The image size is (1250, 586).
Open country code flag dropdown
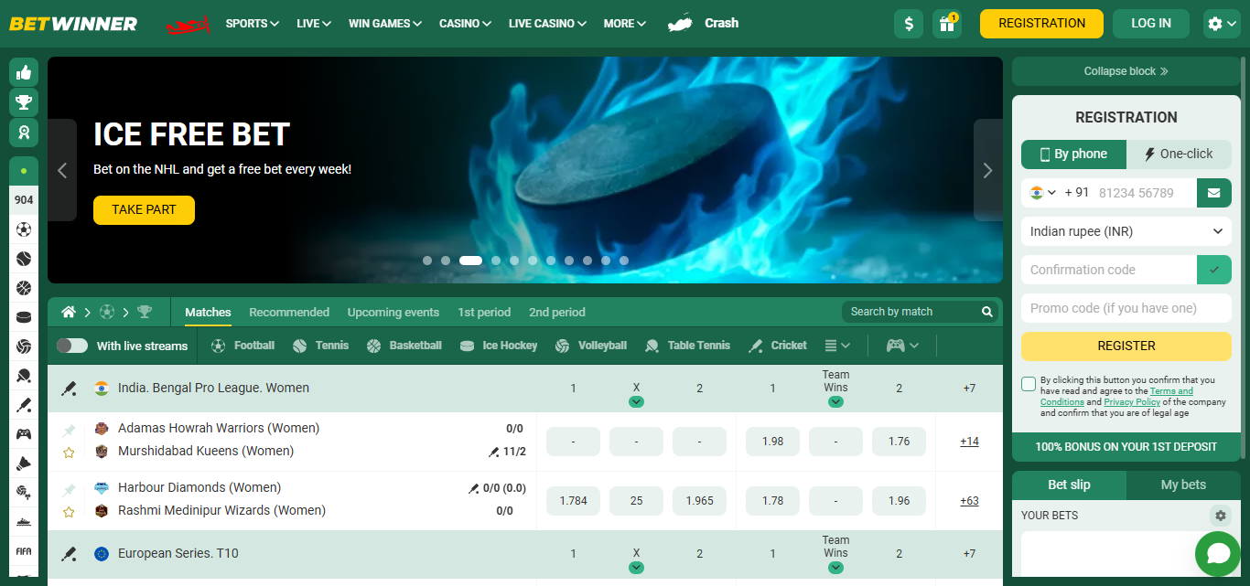click(x=1042, y=193)
